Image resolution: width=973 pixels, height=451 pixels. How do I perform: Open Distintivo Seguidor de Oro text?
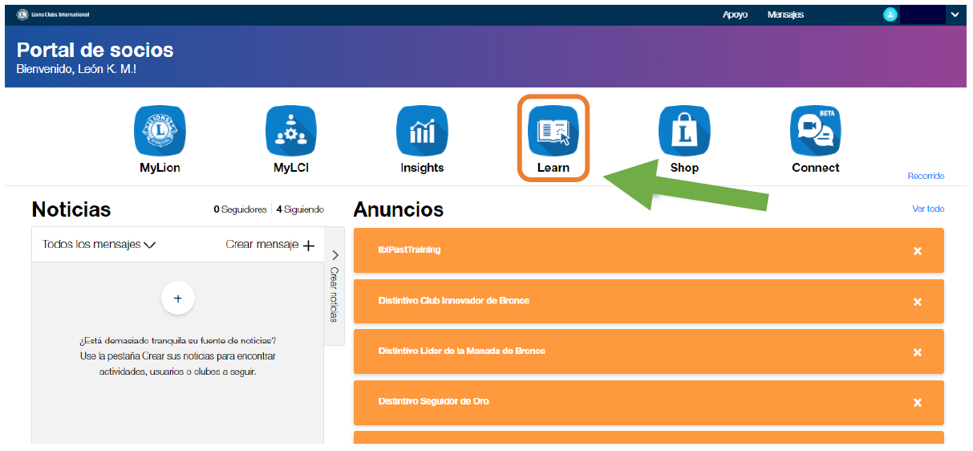tap(433, 401)
